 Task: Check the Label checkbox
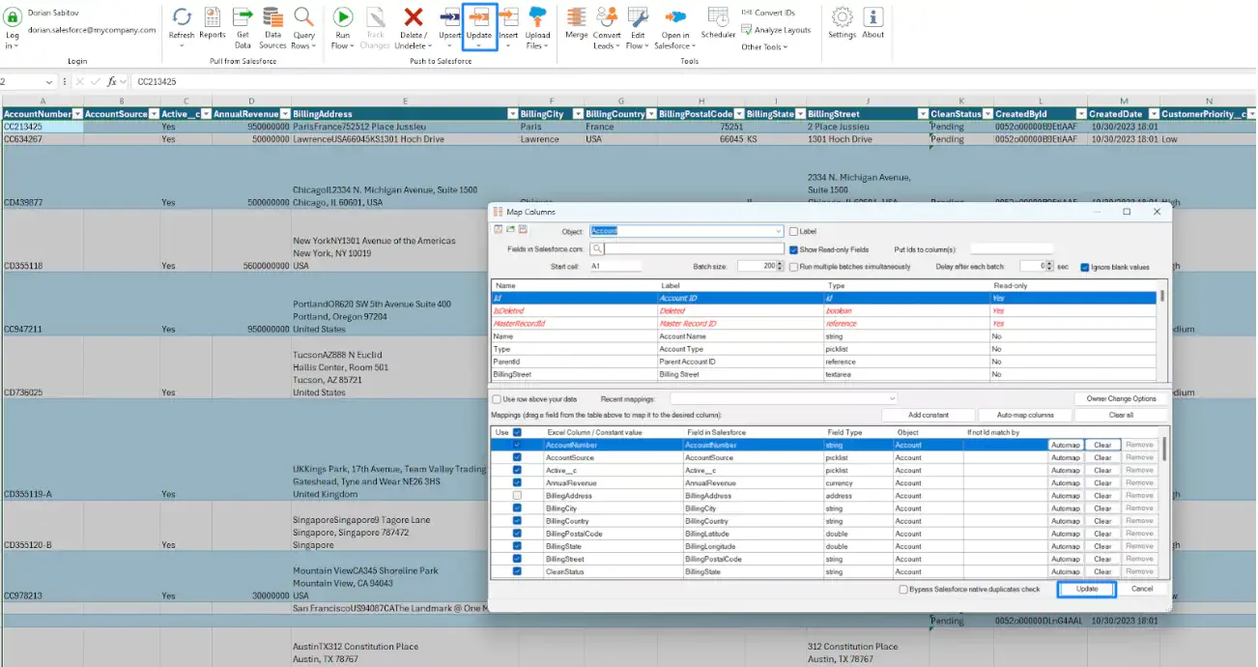coord(793,231)
